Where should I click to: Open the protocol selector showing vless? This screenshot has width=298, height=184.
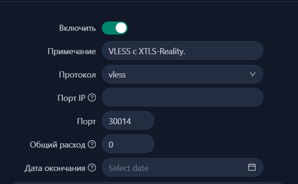183,74
